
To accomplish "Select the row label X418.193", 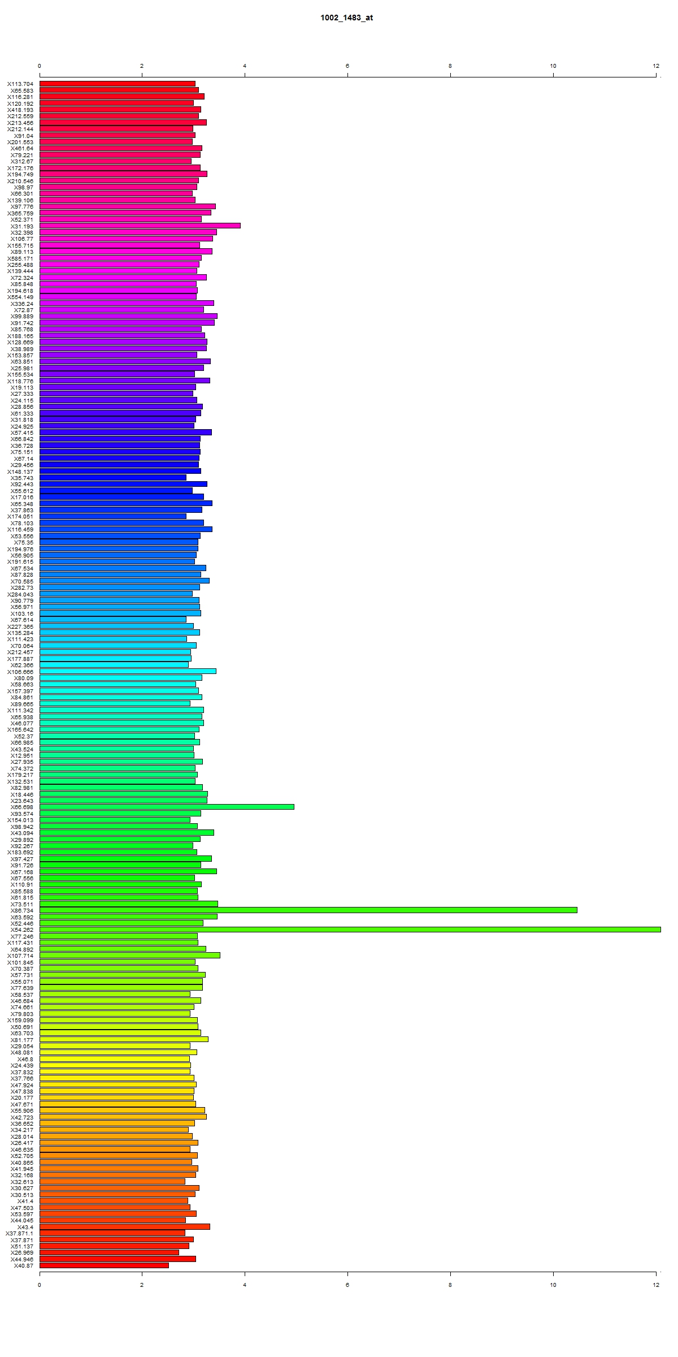I will click(20, 110).
